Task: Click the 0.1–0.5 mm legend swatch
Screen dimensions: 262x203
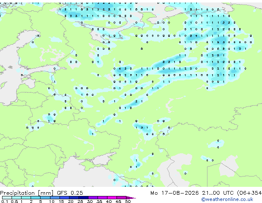Action: (x=7, y=198)
